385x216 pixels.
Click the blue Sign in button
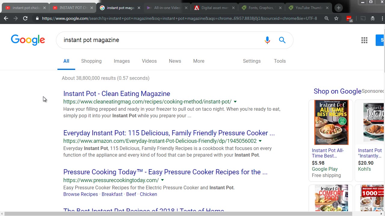(380, 40)
